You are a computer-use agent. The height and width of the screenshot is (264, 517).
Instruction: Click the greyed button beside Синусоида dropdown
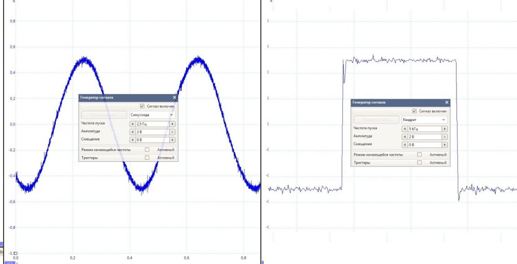104,115
